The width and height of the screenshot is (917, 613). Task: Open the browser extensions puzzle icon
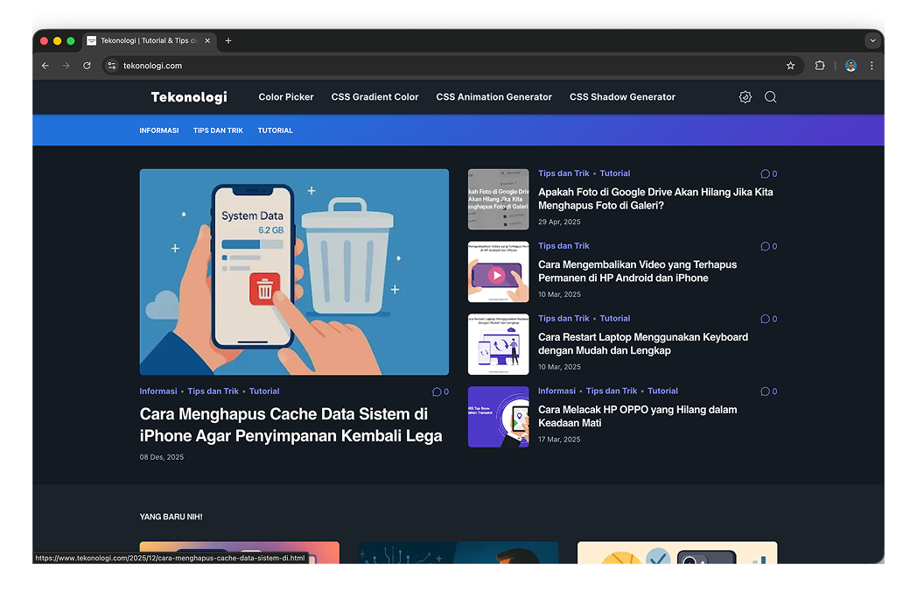tap(820, 65)
